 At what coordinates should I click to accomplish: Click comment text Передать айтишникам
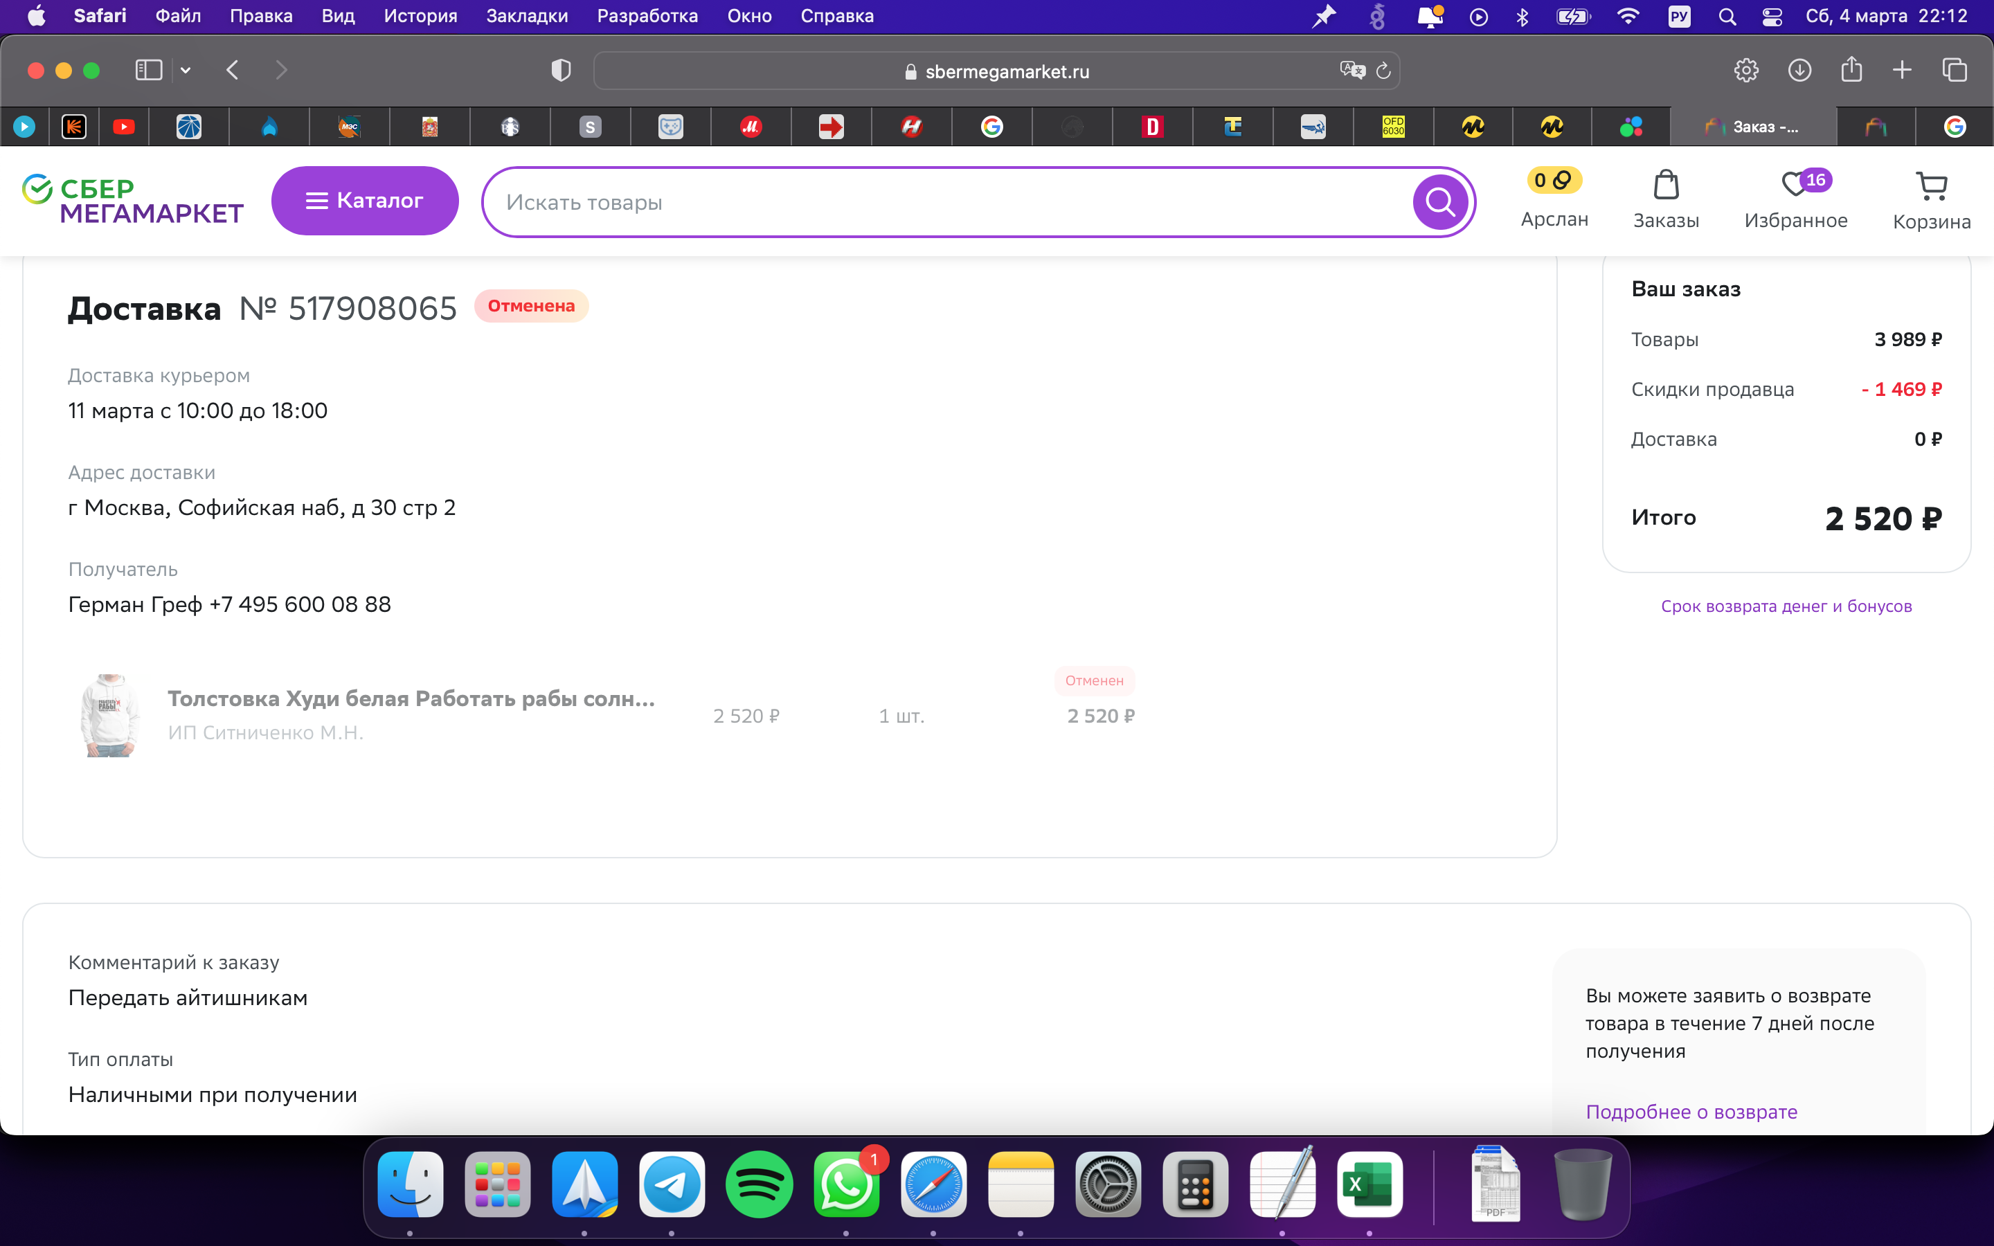pyautogui.click(x=188, y=998)
